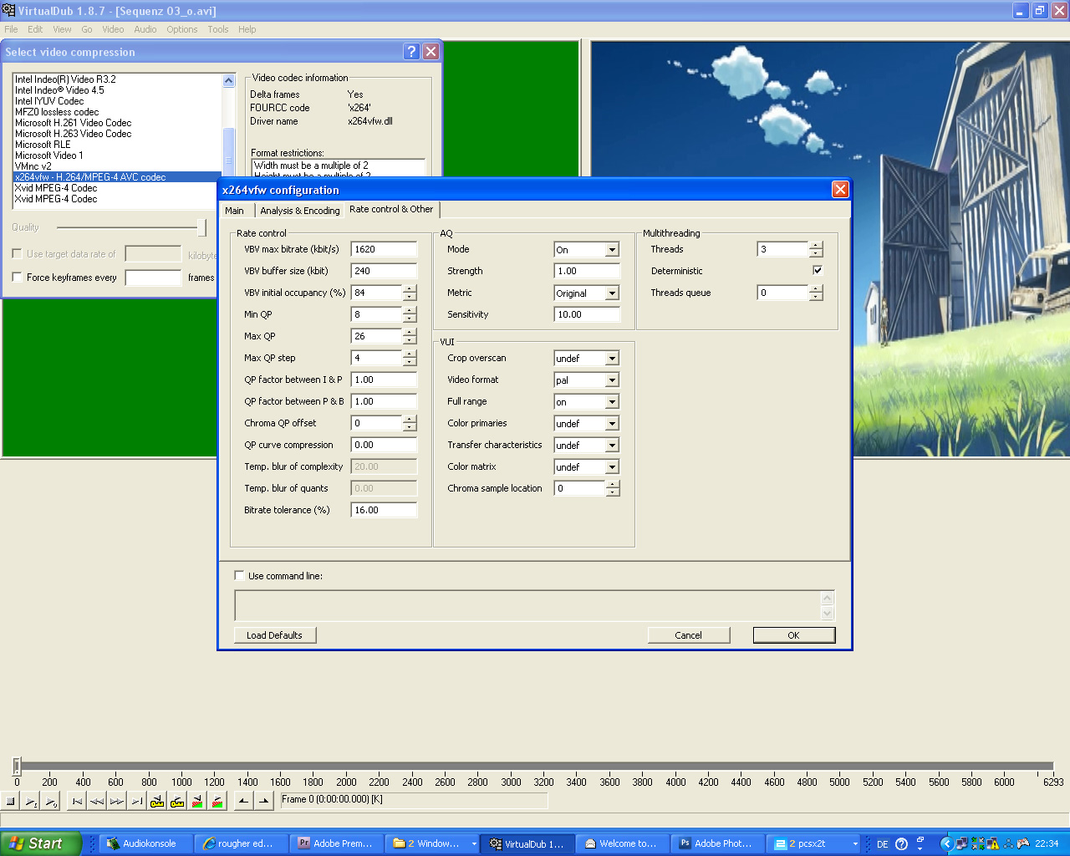Open the Video menu
The height and width of the screenshot is (856, 1070).
click(x=113, y=29)
